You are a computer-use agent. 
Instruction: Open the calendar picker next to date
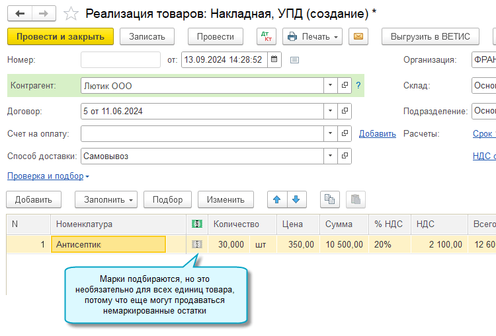[x=274, y=59]
